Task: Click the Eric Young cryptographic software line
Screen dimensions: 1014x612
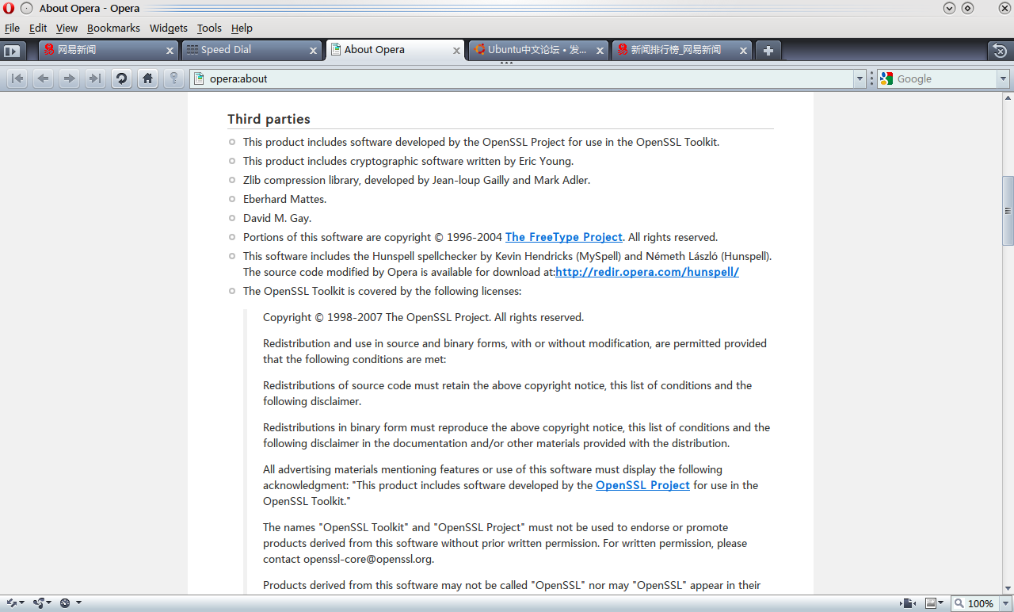Action: (x=408, y=161)
